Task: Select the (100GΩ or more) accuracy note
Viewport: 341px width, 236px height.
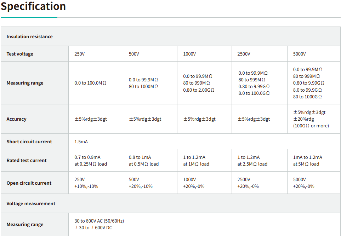Action: pos(311,126)
